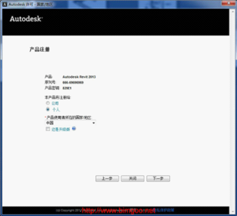The image size is (237, 216).
Task: Click the product key value 829E1
Action: (67, 88)
